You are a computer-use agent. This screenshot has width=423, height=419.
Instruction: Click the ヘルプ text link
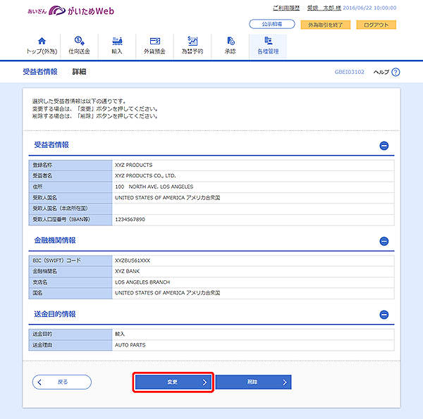(x=381, y=73)
